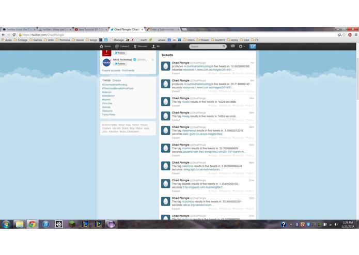This screenshot has height=255, width=359.
Task: Open the movie bookmarks folder
Action: coord(78,40)
